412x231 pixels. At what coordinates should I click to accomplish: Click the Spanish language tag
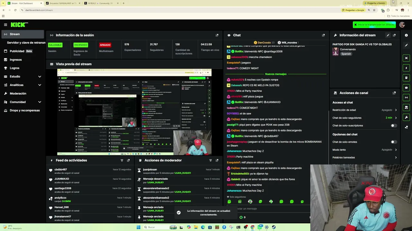346,54
